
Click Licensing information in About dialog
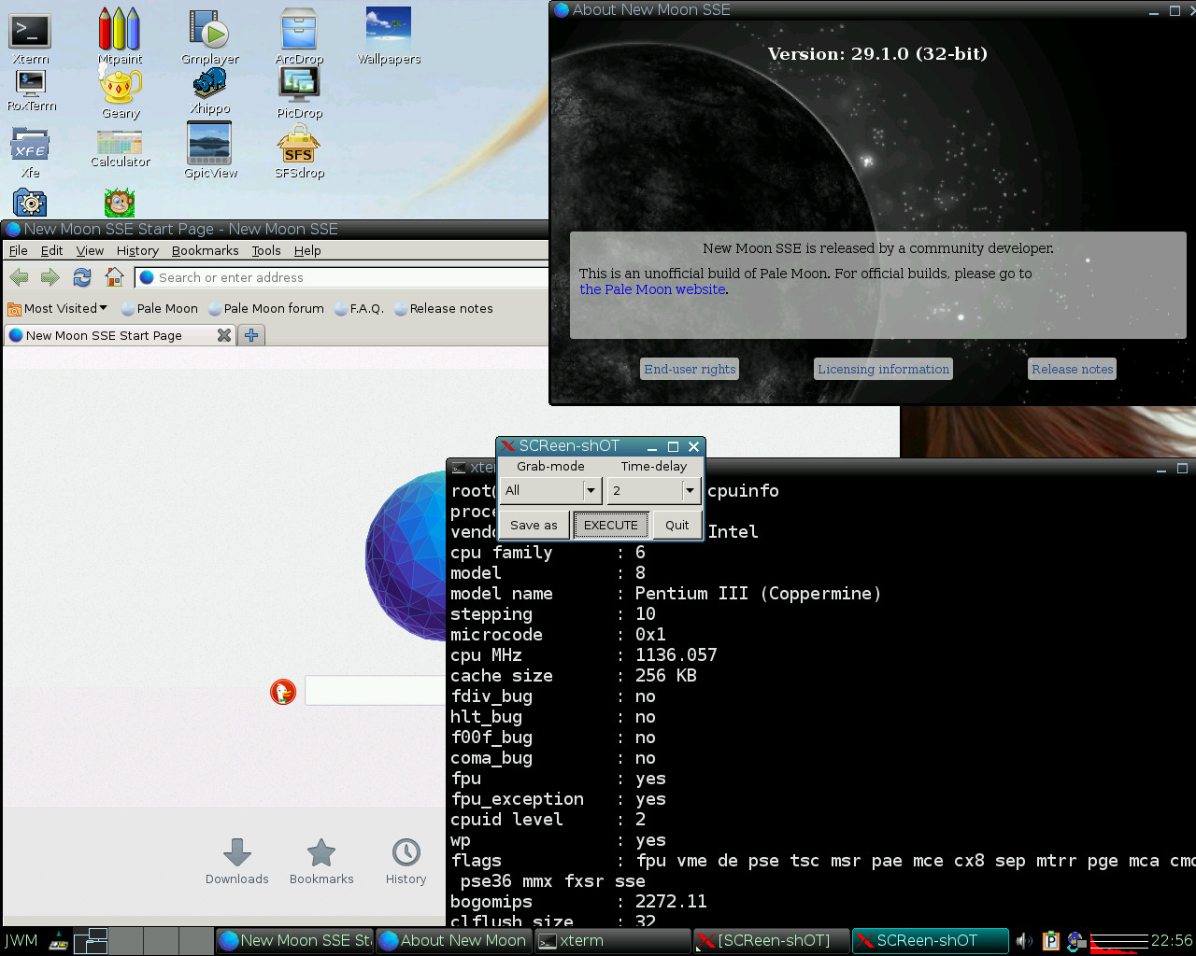point(883,369)
